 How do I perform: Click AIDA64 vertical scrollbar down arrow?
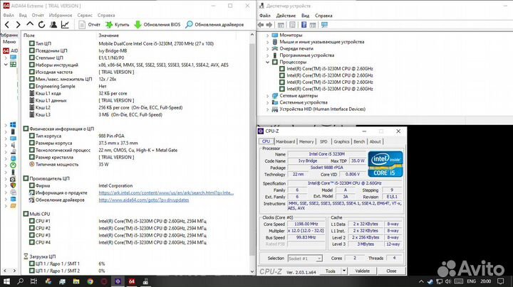(252, 271)
